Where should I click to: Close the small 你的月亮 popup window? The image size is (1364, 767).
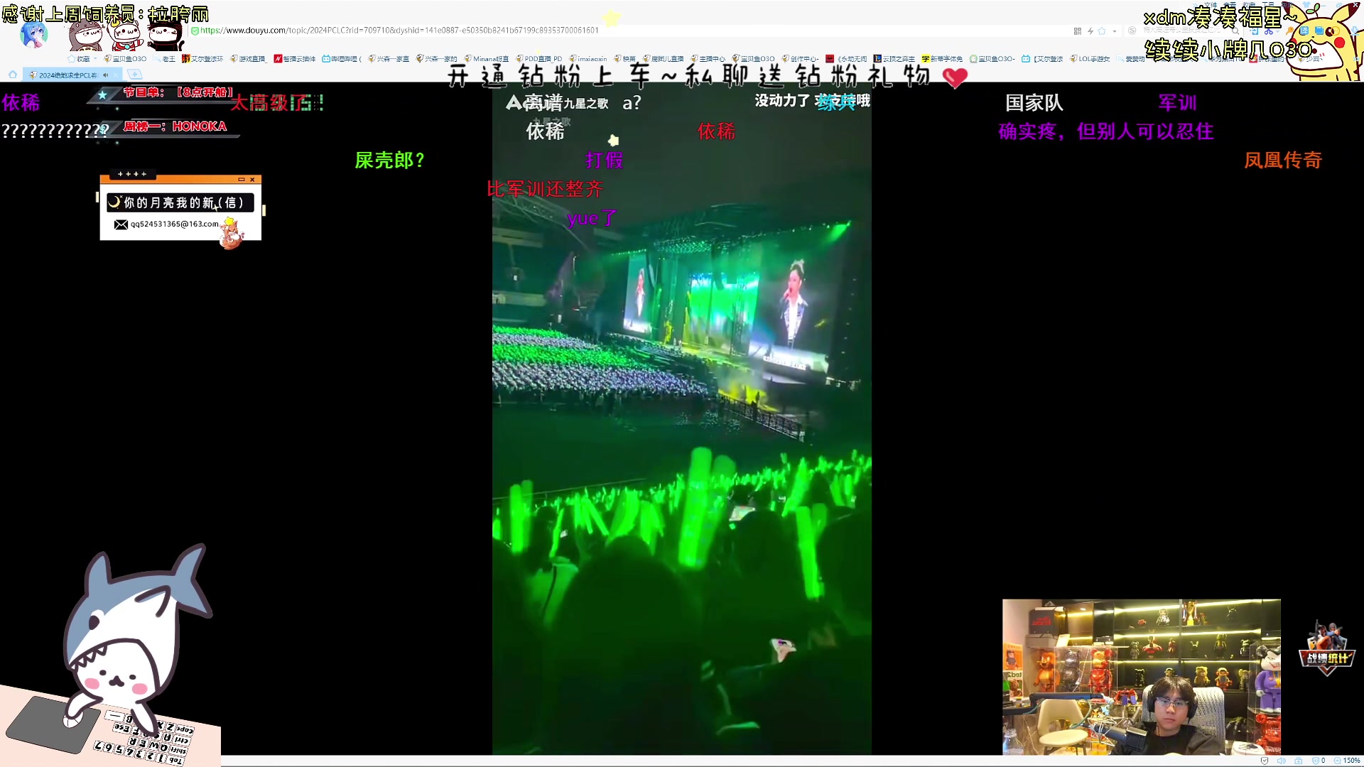[x=252, y=180]
